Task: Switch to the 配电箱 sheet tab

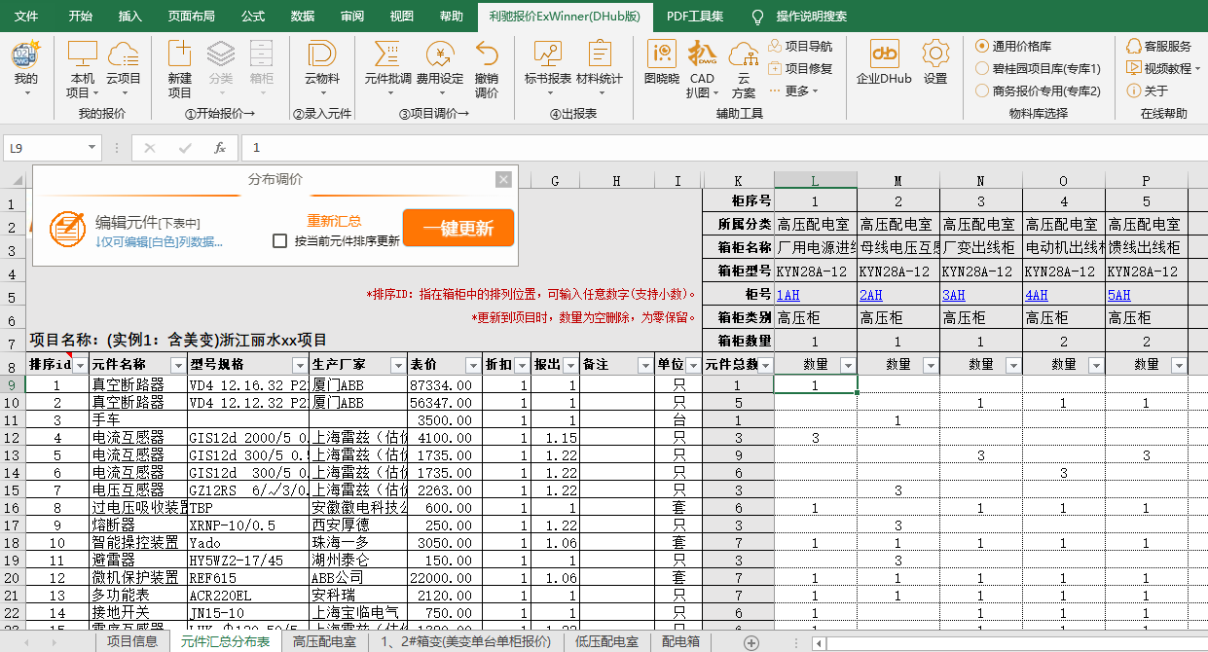Action: point(679,642)
